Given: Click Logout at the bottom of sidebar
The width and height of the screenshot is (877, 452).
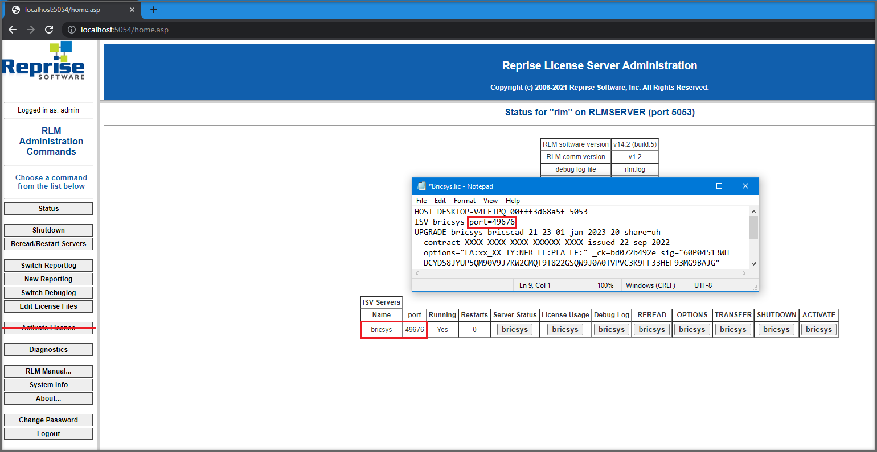Looking at the screenshot, I should coord(48,433).
